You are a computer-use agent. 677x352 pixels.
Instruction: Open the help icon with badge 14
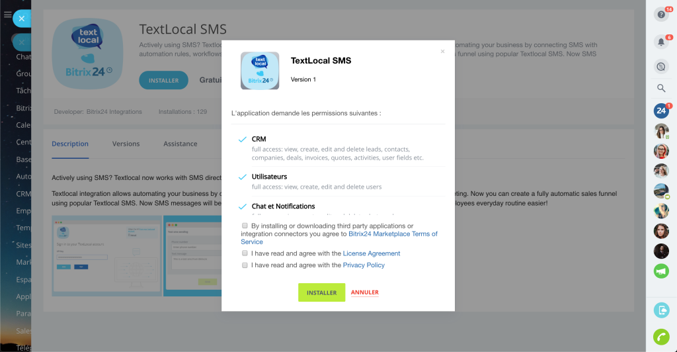pyautogui.click(x=660, y=14)
